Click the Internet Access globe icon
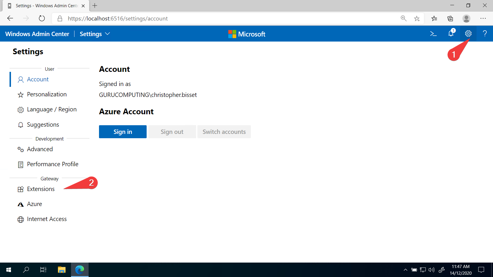 coord(20,219)
